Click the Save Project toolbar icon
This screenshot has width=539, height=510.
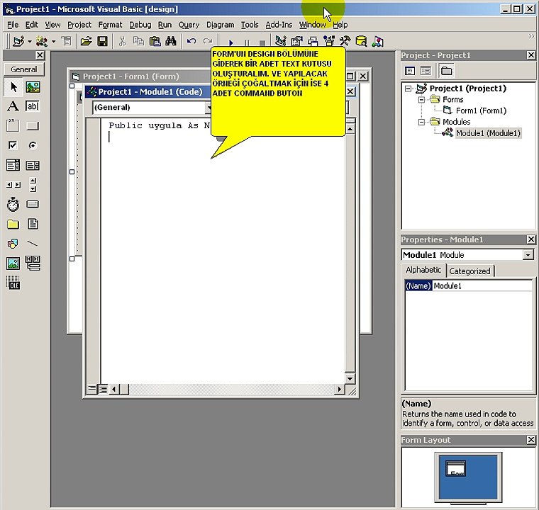point(102,42)
